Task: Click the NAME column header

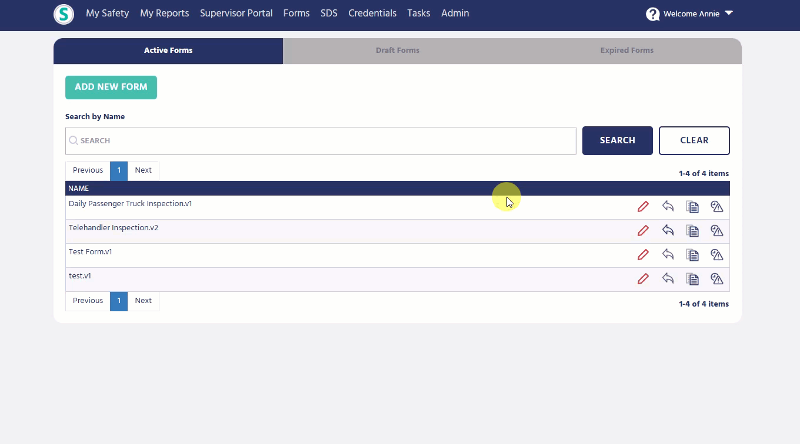Action: click(x=78, y=189)
